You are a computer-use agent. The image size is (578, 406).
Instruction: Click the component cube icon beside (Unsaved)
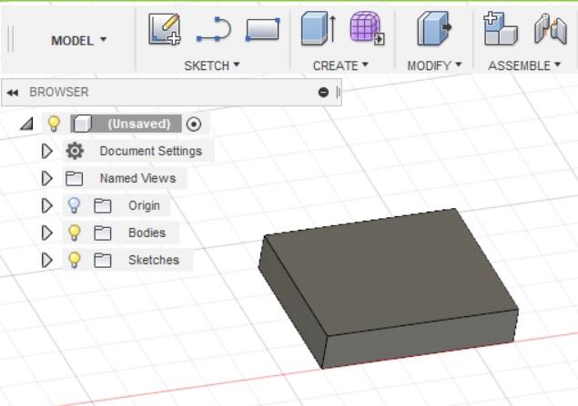point(82,124)
